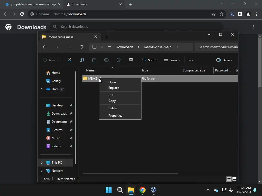Click the chevron after memz-virus-main breadcrumb
262x196 pixels.
coord(177,47)
